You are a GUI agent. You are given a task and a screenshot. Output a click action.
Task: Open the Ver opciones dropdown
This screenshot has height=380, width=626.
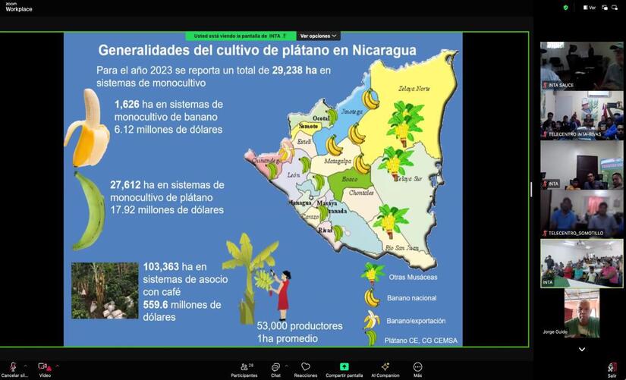click(x=318, y=36)
